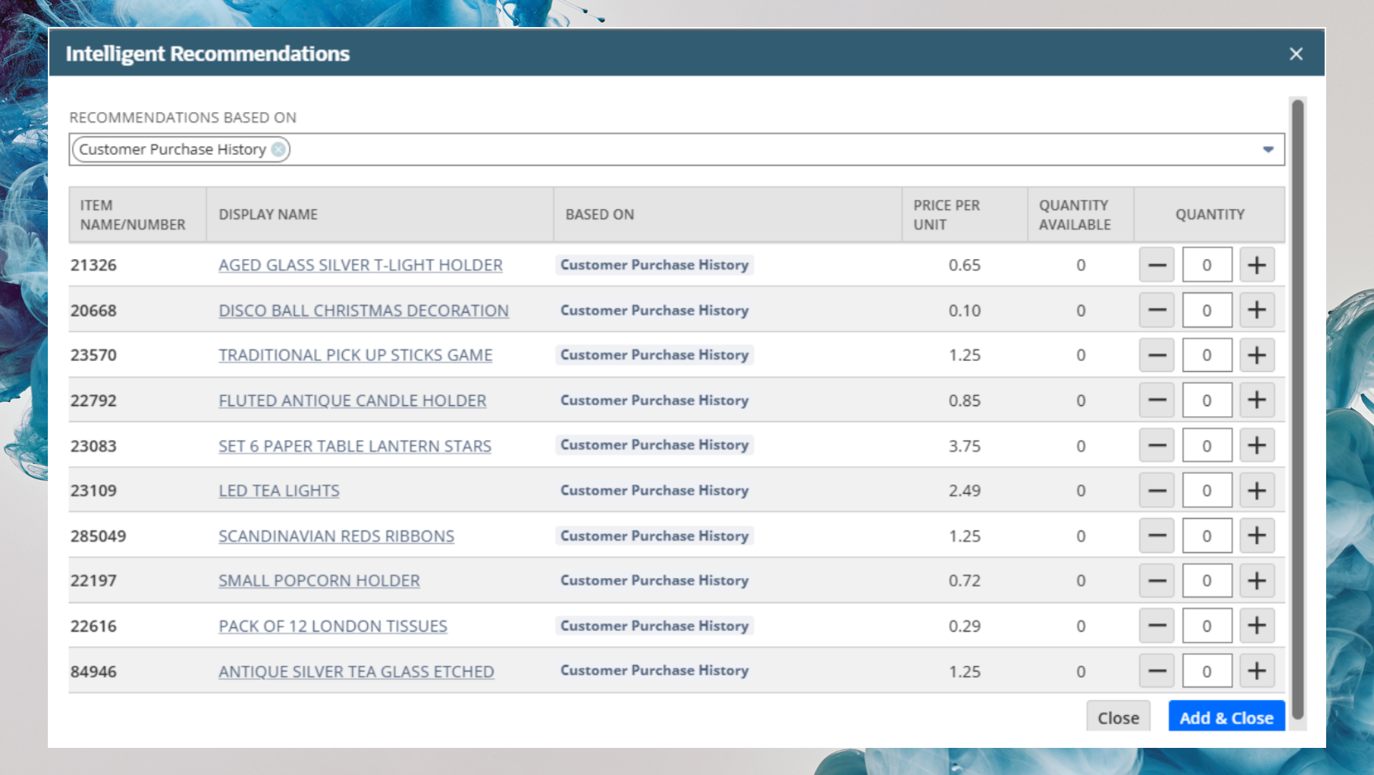Increase quantity for Disco Ball Christmas Decoration

(1257, 310)
